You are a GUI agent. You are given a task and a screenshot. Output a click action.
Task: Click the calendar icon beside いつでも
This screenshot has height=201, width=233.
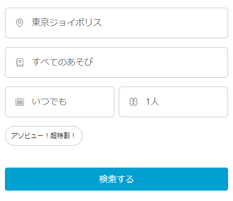pyautogui.click(x=20, y=102)
